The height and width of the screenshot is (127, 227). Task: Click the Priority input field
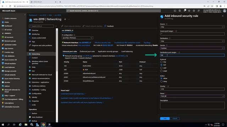pyautogui.click(x=192, y=89)
